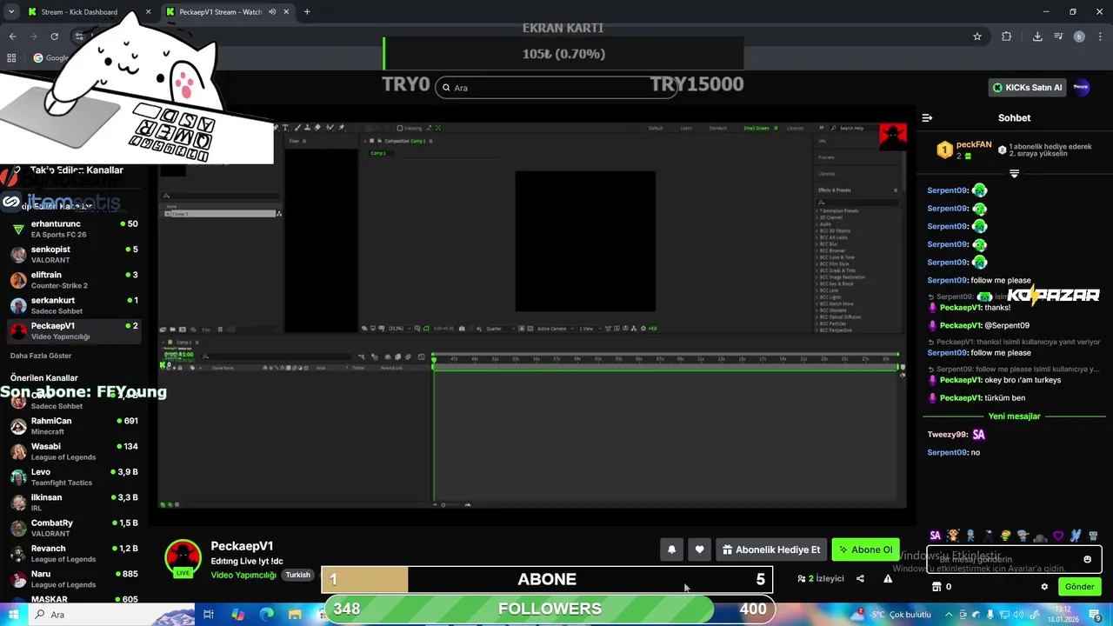Open the tab search dropdown arrow
The width and height of the screenshot is (1113, 626).
[11, 12]
